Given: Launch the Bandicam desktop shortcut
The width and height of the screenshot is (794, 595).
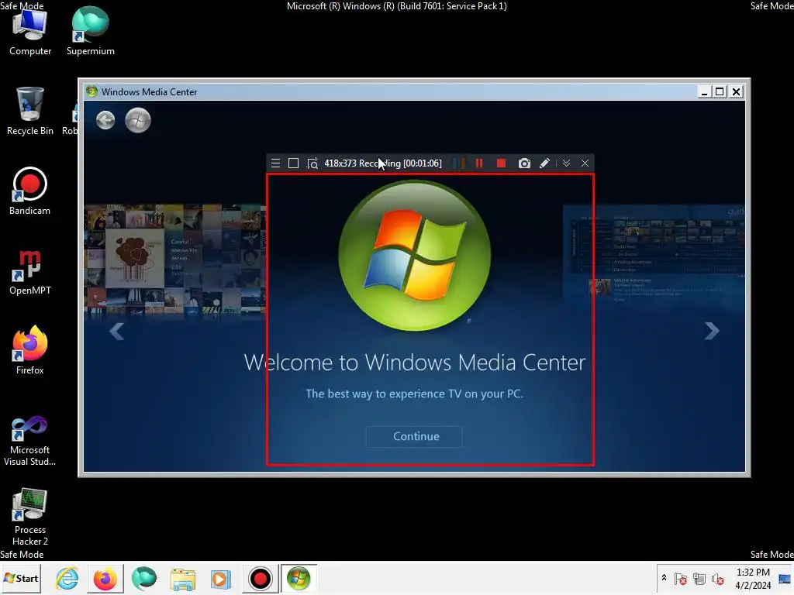Looking at the screenshot, I should pos(29,191).
